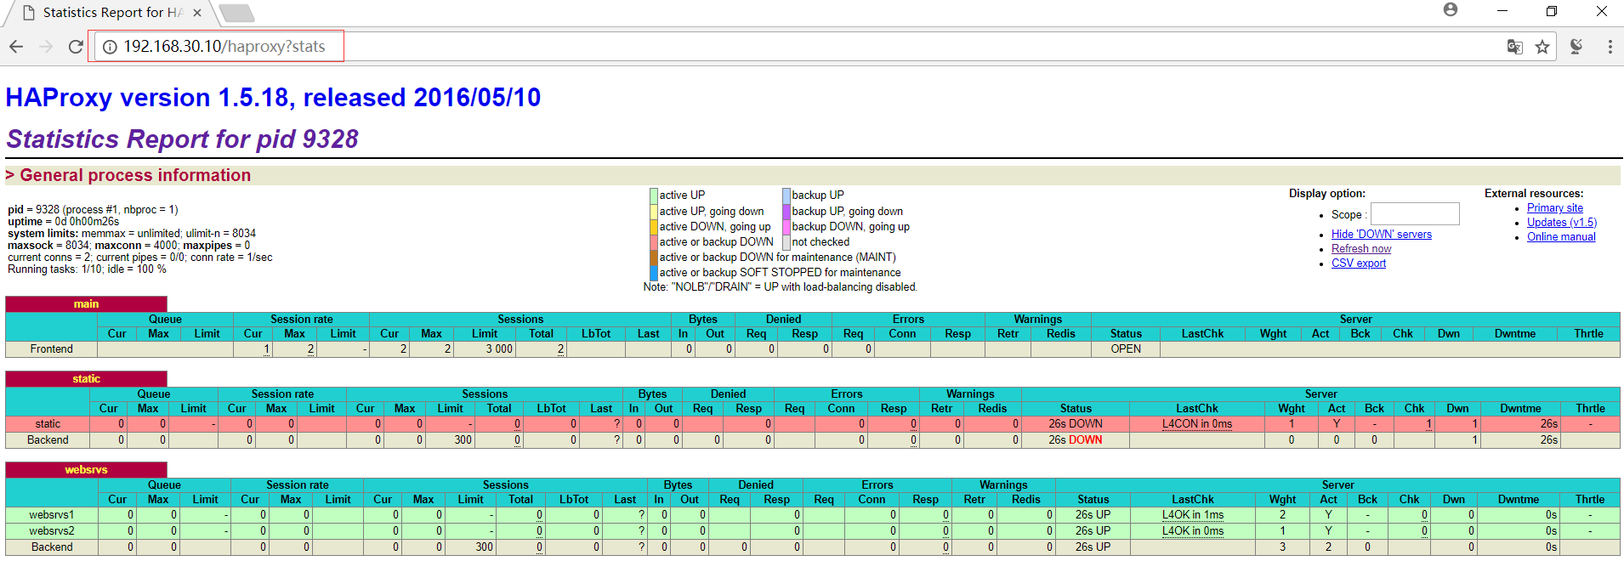Click the 'active or backup DOWN' legend color

coord(654,242)
